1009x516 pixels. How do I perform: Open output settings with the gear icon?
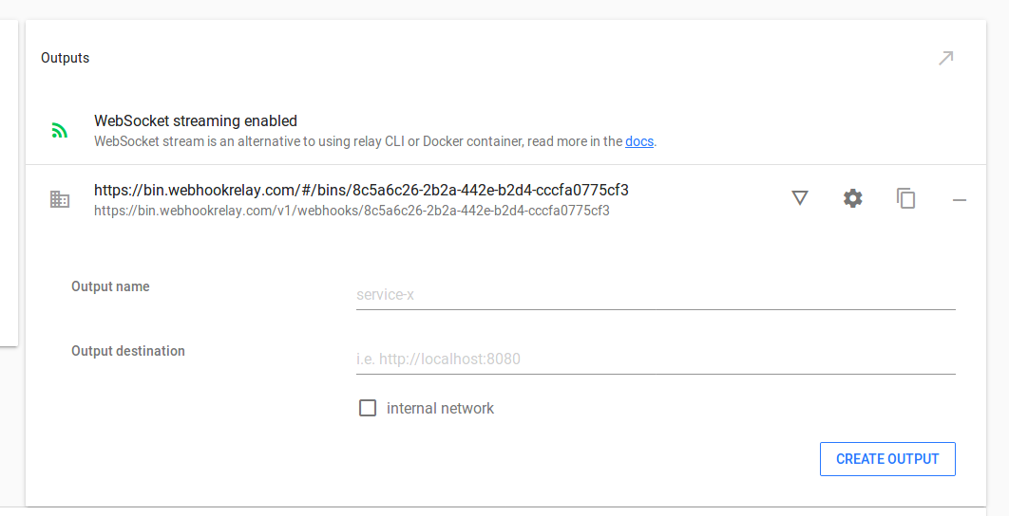[853, 198]
